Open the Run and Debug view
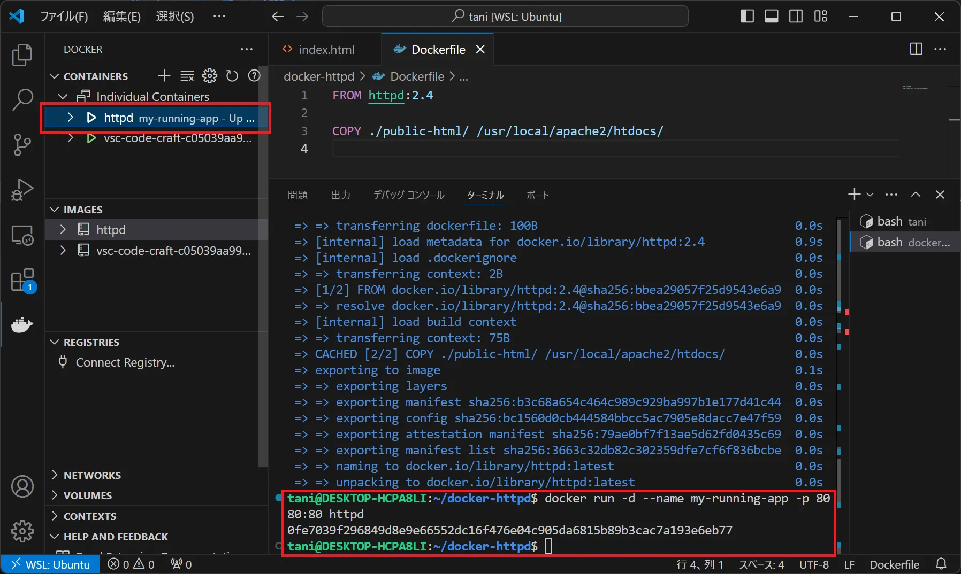Viewport: 961px width, 574px height. pyautogui.click(x=22, y=190)
